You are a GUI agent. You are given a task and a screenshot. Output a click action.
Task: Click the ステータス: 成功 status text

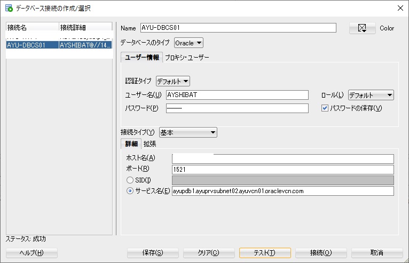pyautogui.click(x=26, y=239)
